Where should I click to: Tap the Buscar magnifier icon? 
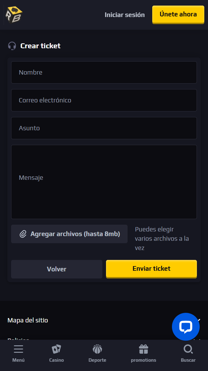[188, 350]
